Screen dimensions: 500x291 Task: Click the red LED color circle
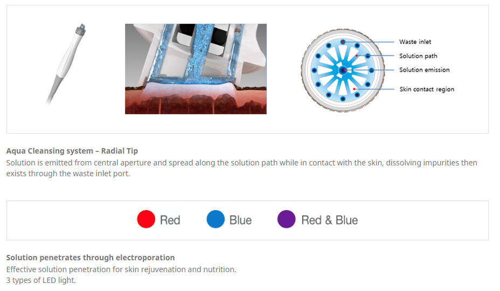146,219
